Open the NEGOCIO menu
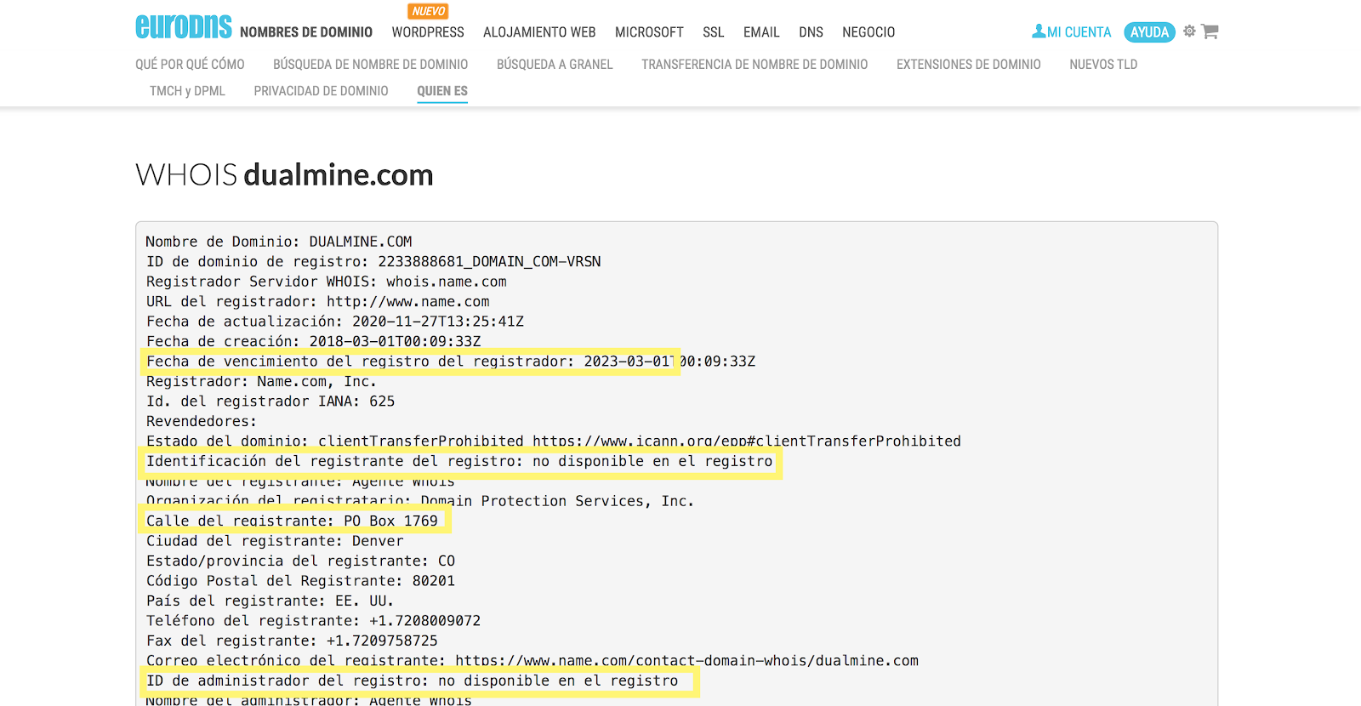This screenshot has height=706, width=1361. pos(868,32)
